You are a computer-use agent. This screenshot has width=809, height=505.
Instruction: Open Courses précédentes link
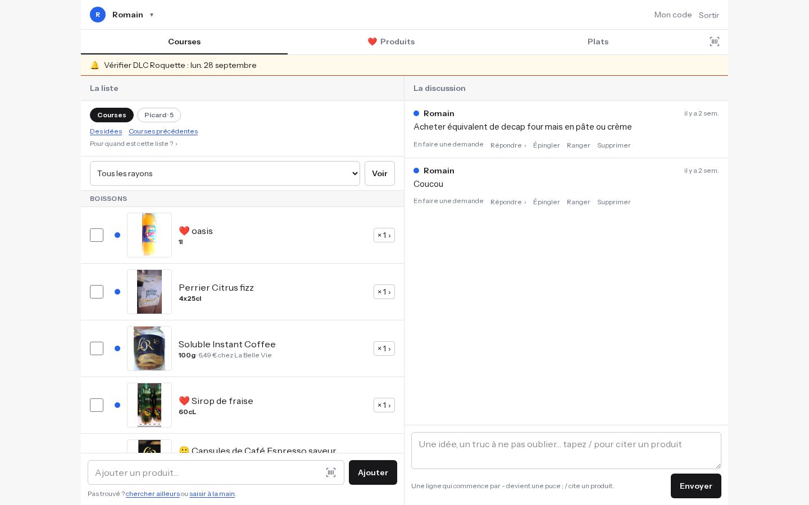point(163,131)
